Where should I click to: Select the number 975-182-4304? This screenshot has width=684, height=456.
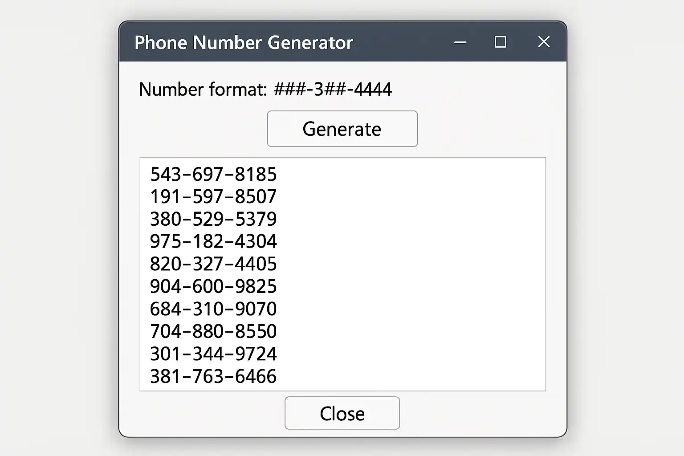click(x=213, y=241)
